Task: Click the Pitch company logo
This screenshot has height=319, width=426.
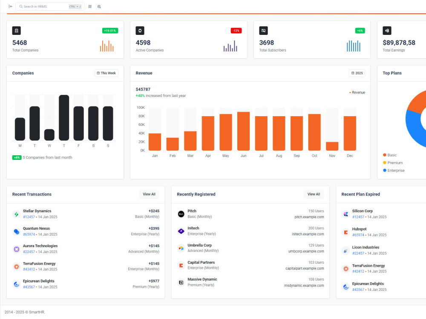Action: [x=181, y=214]
